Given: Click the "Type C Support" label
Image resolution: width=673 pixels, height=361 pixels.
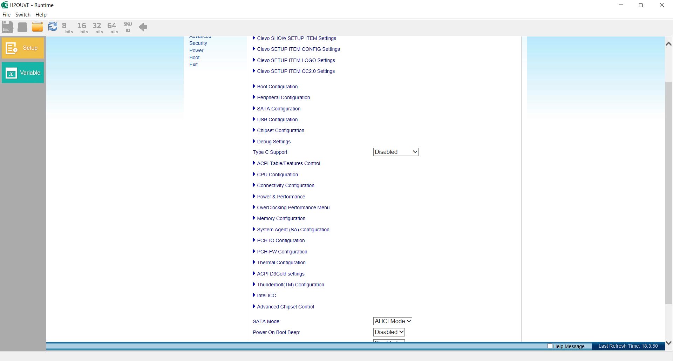Looking at the screenshot, I should click(x=270, y=152).
